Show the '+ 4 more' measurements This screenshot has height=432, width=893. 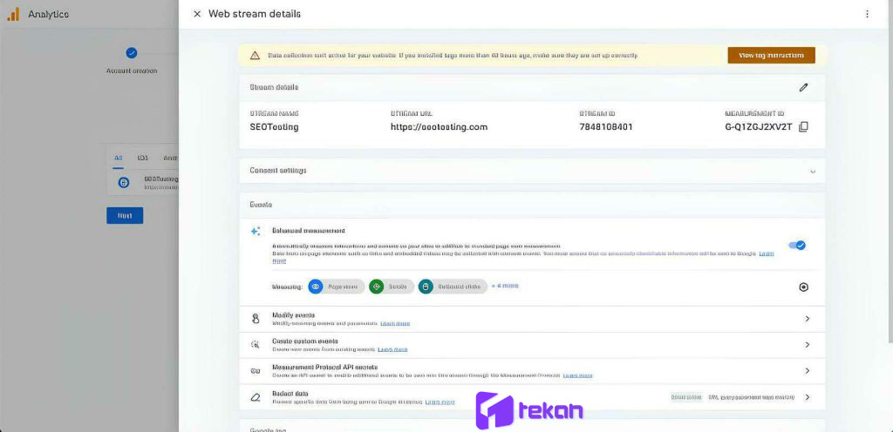point(505,286)
